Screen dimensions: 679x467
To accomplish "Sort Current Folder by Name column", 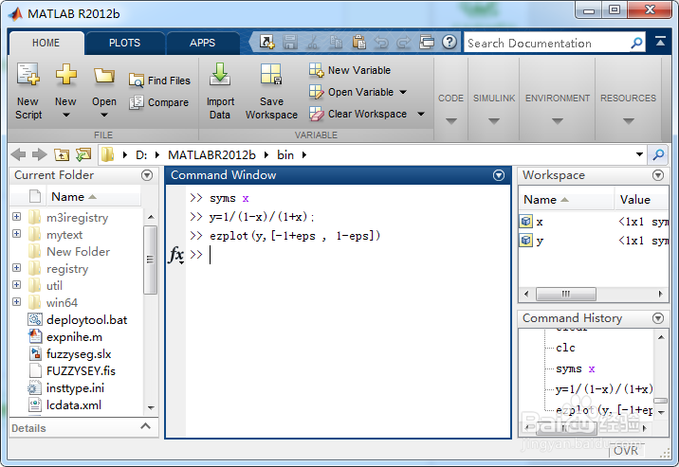I will pyautogui.click(x=93, y=197).
